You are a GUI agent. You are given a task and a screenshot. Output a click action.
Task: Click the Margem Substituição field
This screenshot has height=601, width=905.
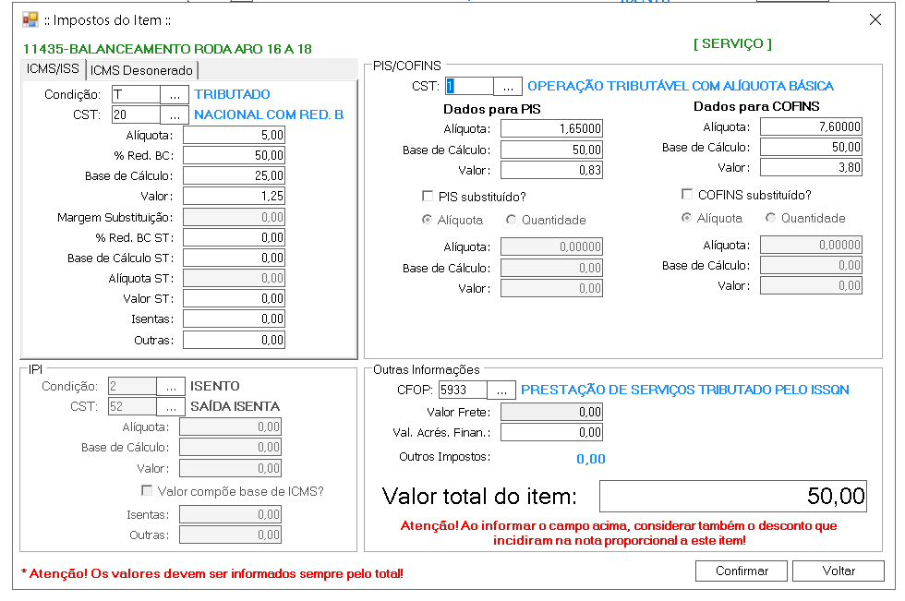pos(234,217)
